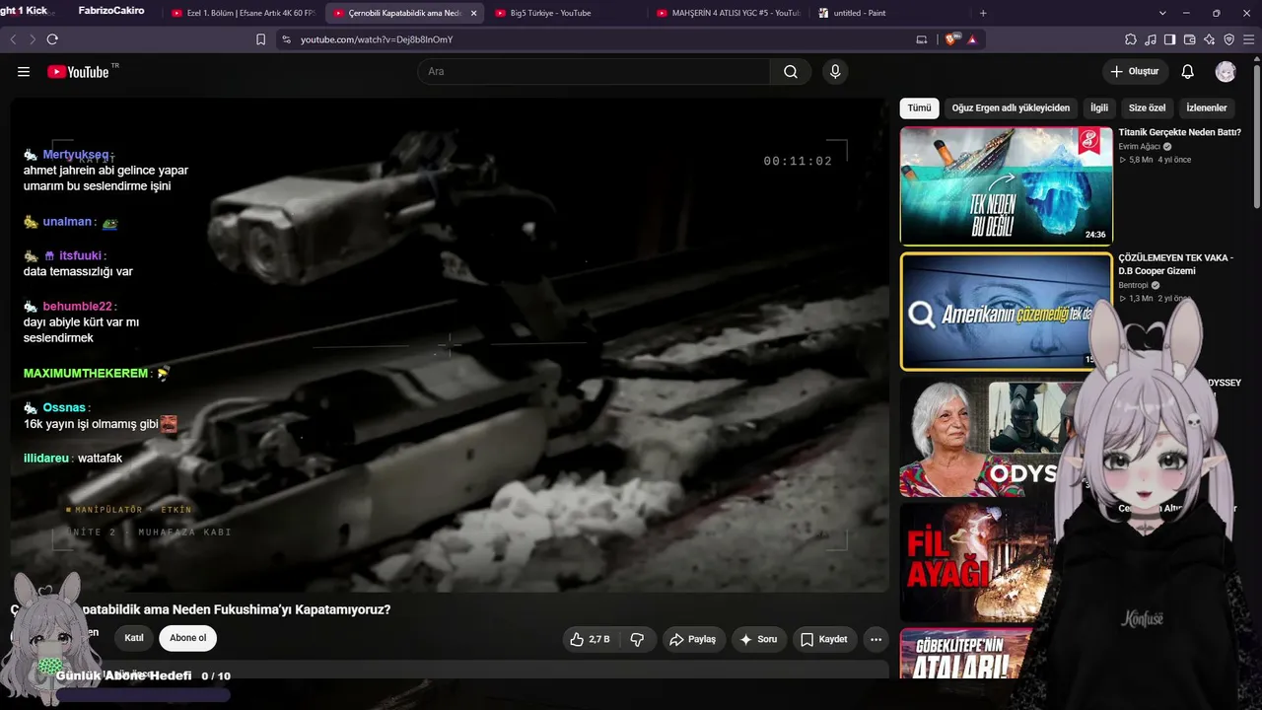1262x710 pixels.
Task: Click the video player frame
Action: 450,345
